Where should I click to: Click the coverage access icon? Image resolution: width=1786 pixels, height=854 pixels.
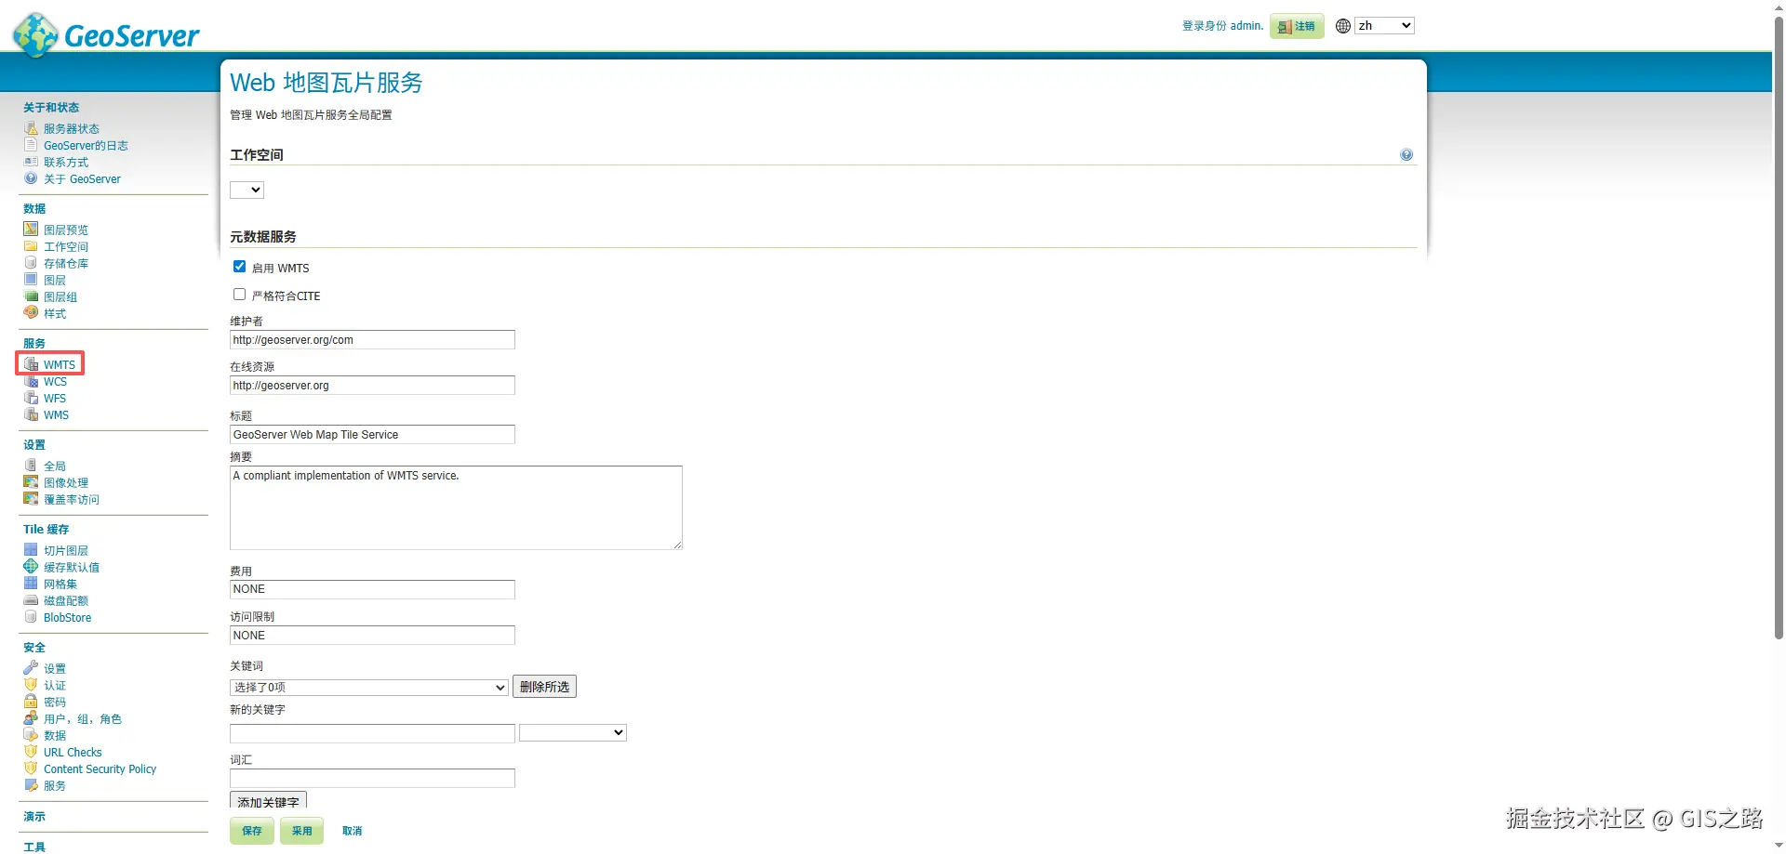(x=31, y=499)
